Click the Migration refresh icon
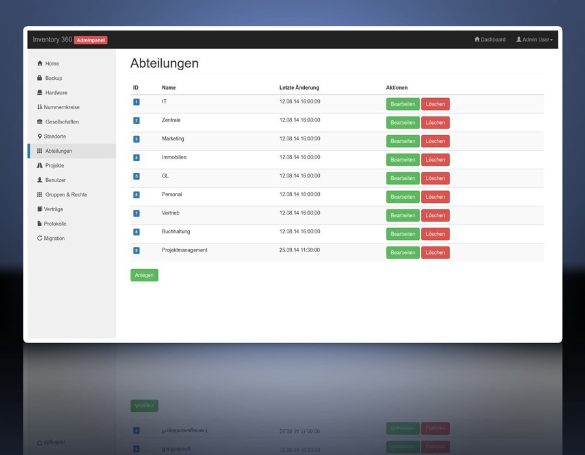 click(x=40, y=238)
